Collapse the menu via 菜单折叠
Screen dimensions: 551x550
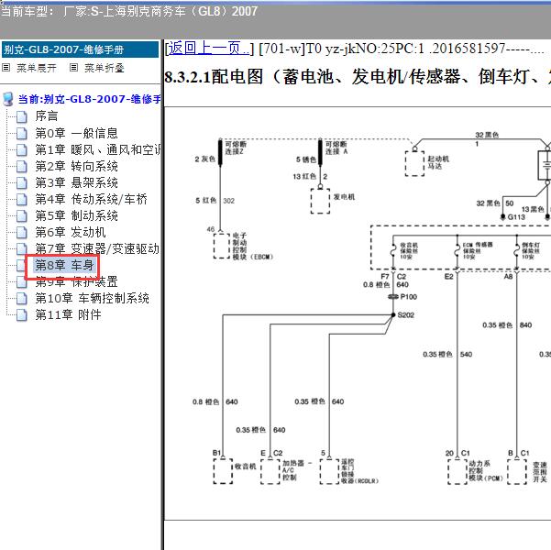105,68
